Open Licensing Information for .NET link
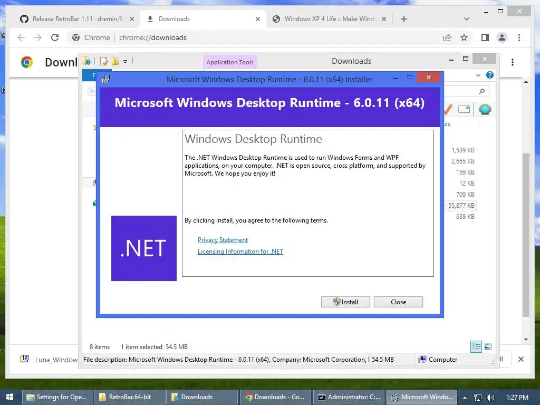Image resolution: width=540 pixels, height=405 pixels. 240,252
